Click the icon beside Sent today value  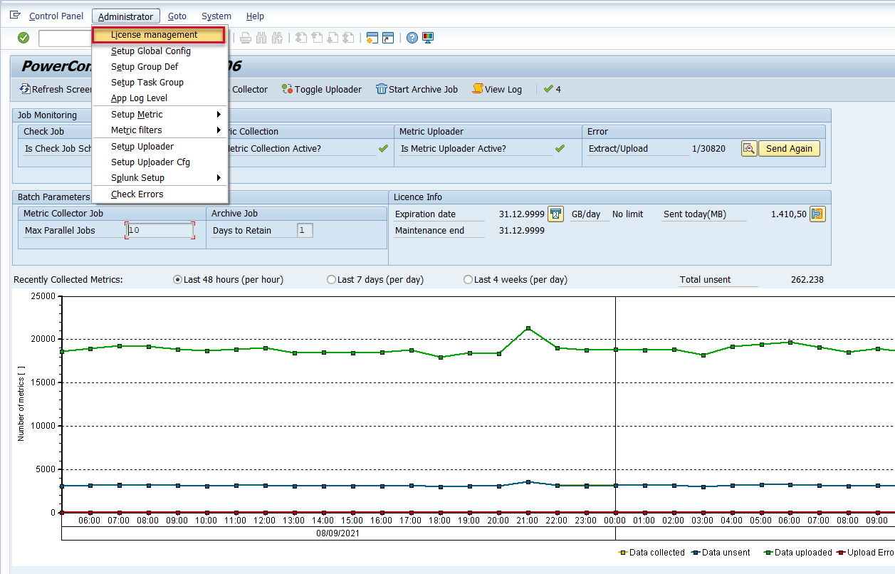pos(817,214)
